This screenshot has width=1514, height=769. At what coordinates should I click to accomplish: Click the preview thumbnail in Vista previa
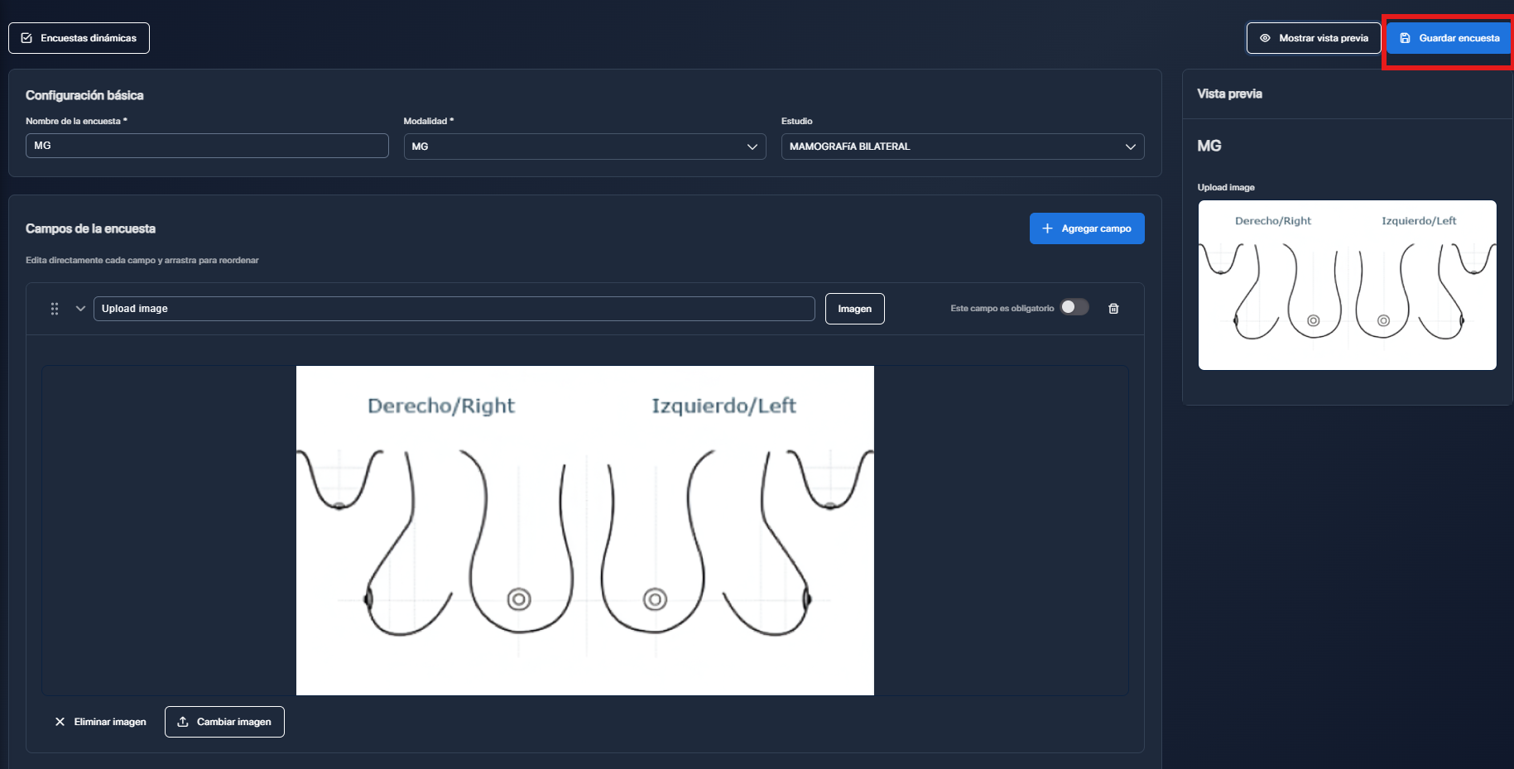pyautogui.click(x=1347, y=285)
